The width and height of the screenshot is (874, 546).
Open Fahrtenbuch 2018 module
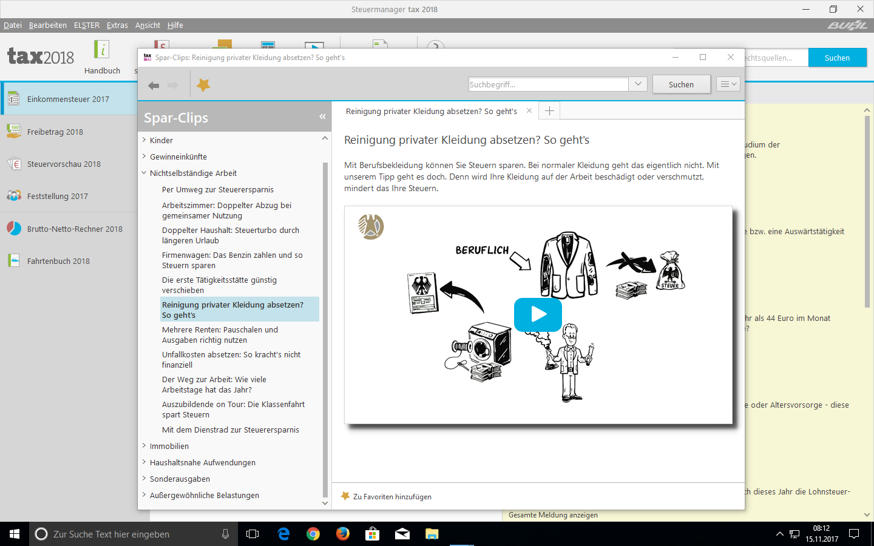click(69, 261)
